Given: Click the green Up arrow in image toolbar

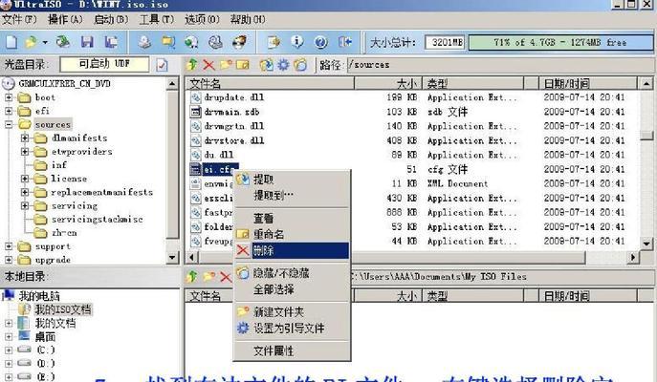Looking at the screenshot, I should (192, 64).
